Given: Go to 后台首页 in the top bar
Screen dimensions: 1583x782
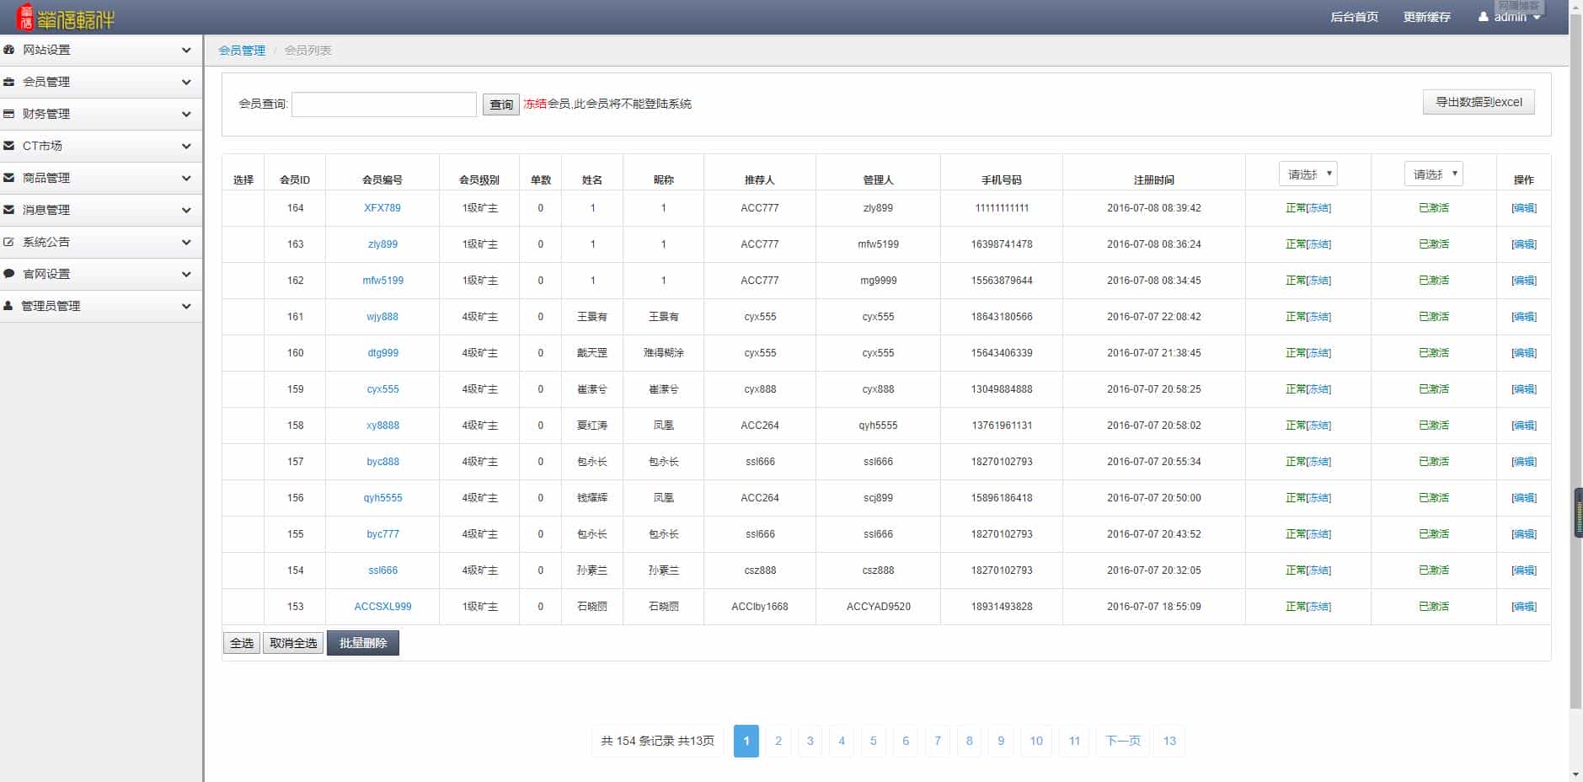Looking at the screenshot, I should pyautogui.click(x=1354, y=17).
